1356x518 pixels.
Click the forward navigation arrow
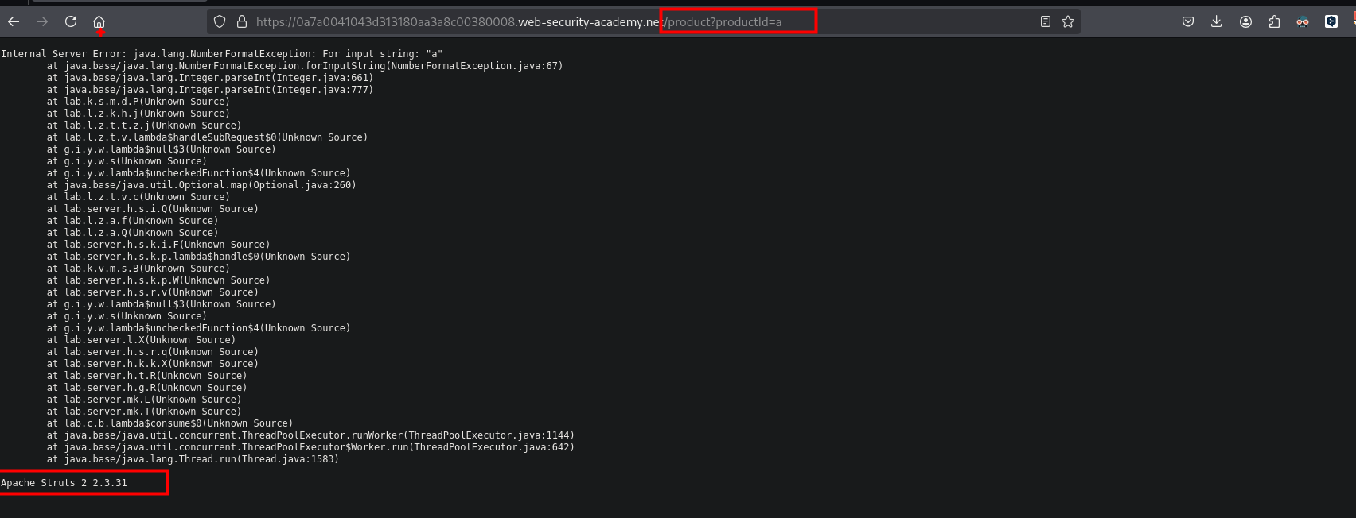click(x=42, y=21)
